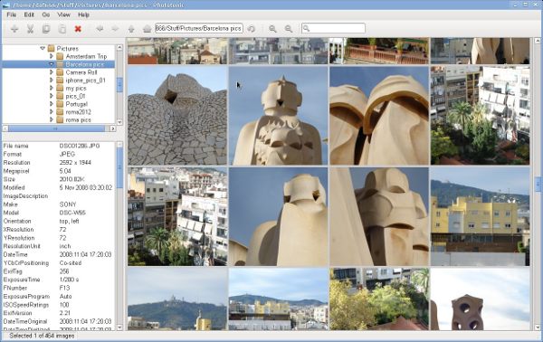Select the hilltop church landscape thumbnail

[177, 299]
